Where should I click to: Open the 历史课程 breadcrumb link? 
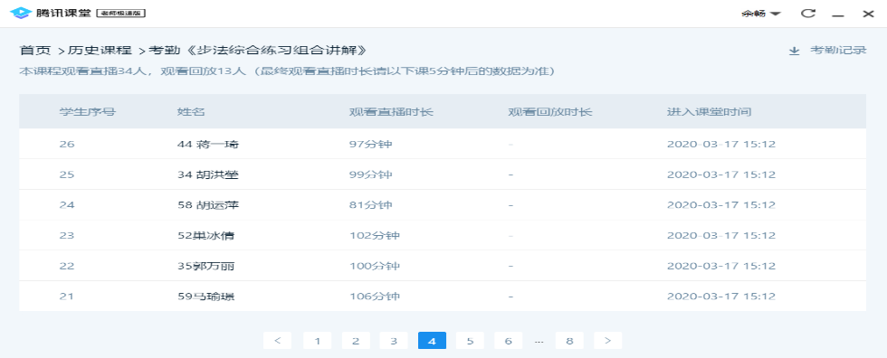[100, 51]
